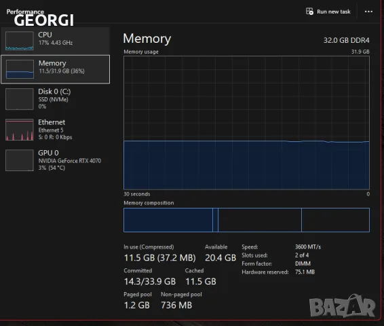384x326 pixels.
Task: Click the Modified segment in Memory composition bar
Action: point(215,220)
